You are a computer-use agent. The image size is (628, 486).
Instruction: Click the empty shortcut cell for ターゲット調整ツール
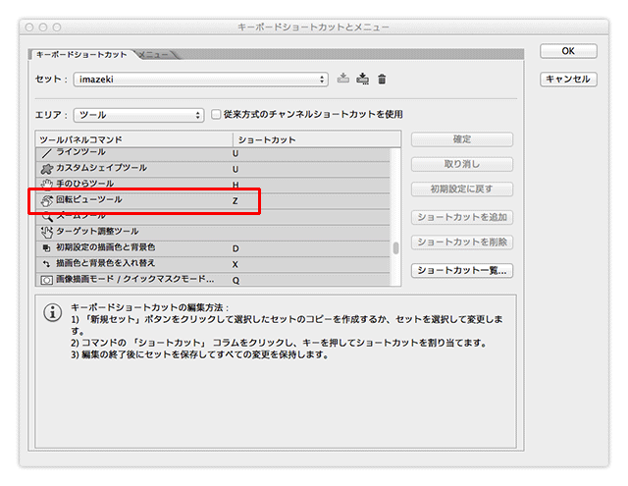coord(310,233)
